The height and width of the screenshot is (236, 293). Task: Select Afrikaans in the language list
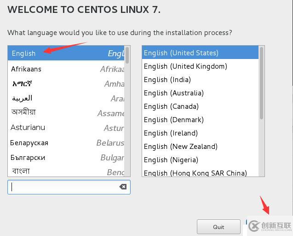tap(66, 69)
